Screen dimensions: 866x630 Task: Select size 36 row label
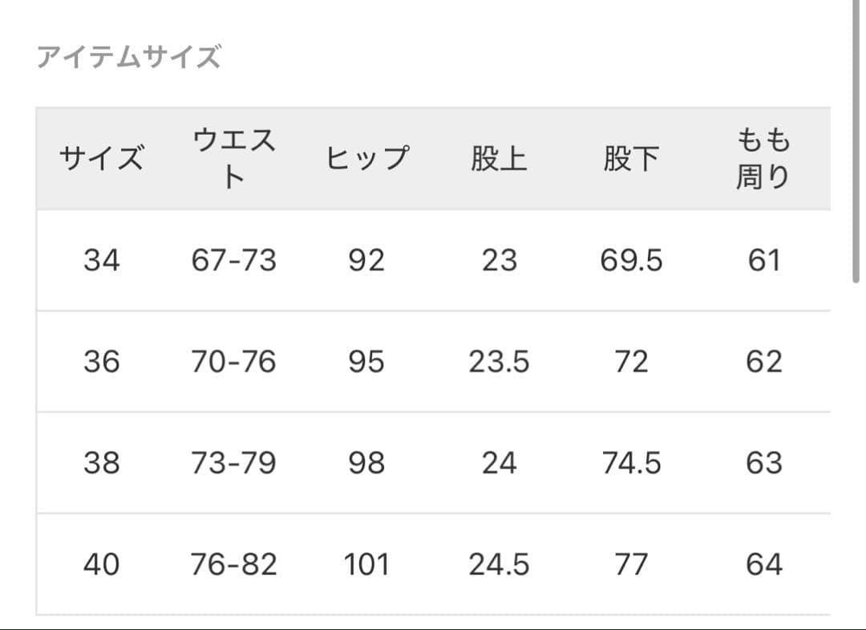[101, 362]
